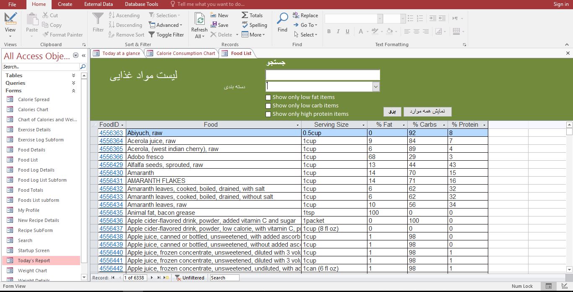Switch to the Calorie Consumption Chart tab

coord(181,53)
